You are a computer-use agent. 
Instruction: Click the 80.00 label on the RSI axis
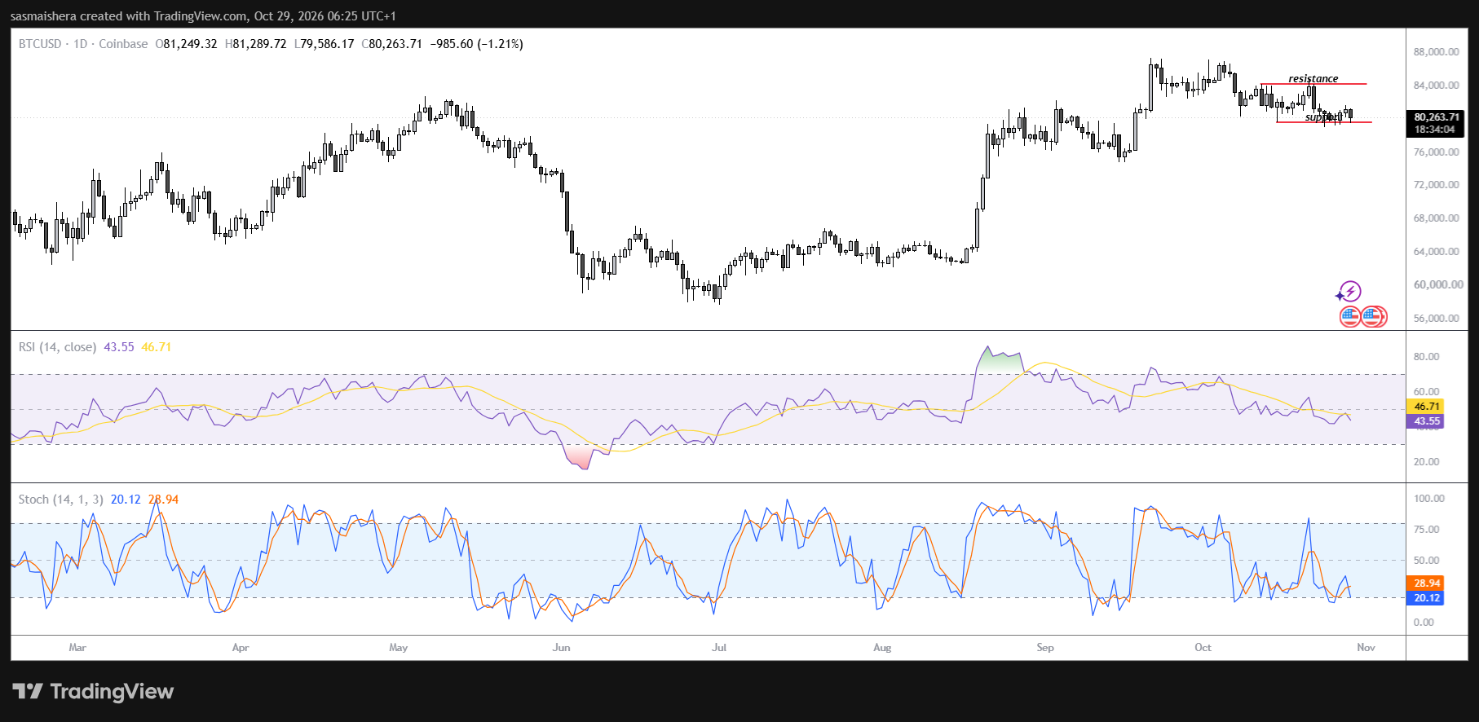tap(1427, 357)
